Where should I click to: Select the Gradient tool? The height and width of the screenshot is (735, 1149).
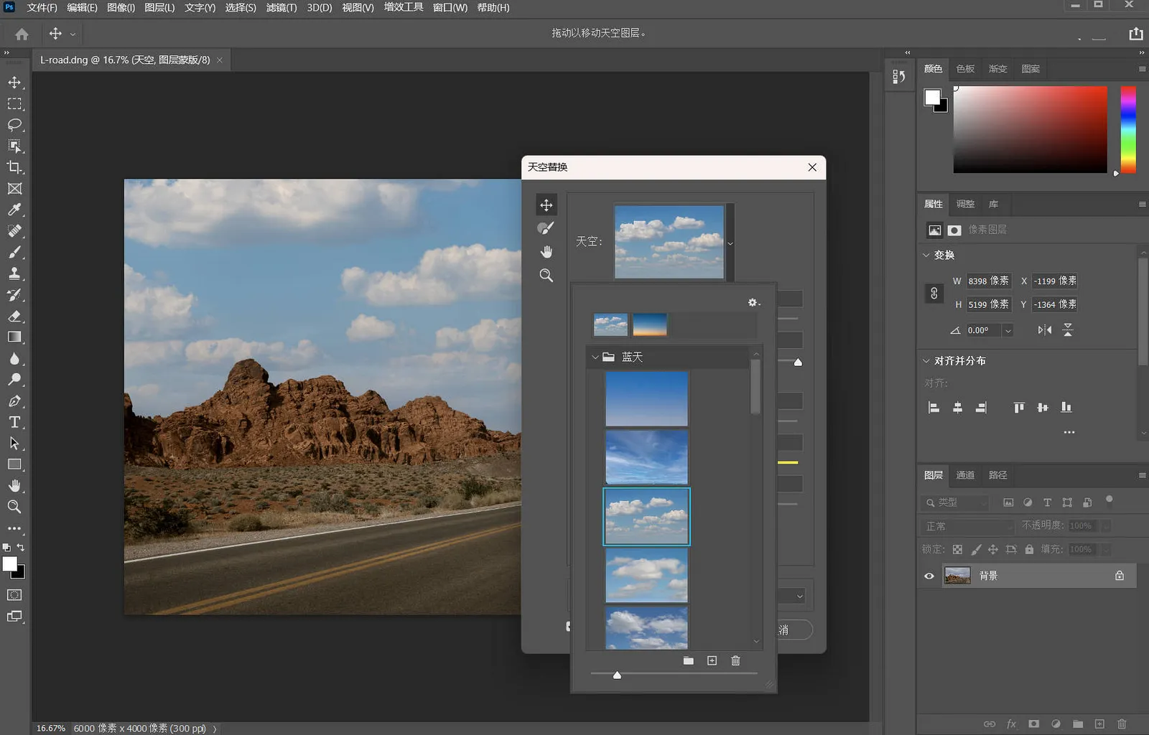click(14, 337)
